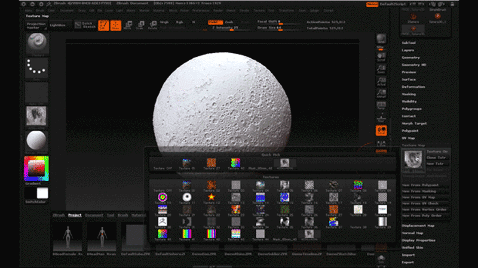This screenshot has width=478, height=268.
Task: Switch to the Project tab in LightBox
Action: (75, 215)
